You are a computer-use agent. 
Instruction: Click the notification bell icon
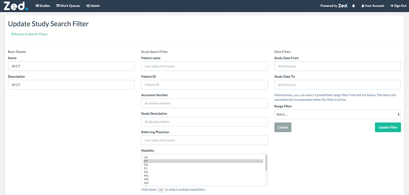pyautogui.click(x=354, y=6)
